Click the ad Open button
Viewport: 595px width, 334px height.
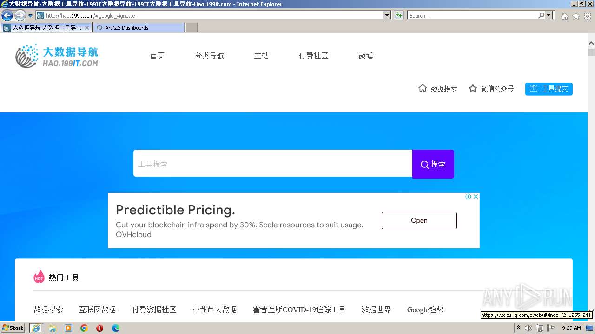(x=419, y=220)
